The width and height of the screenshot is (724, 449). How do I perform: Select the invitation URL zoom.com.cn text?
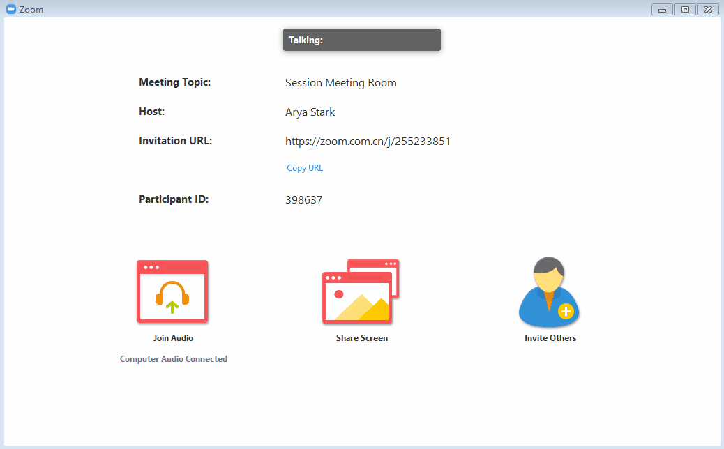[368, 142]
